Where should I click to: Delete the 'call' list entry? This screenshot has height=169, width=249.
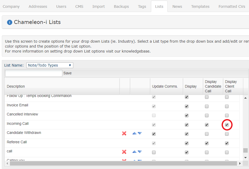pyautogui.click(x=124, y=152)
